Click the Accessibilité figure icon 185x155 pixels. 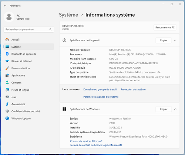point(7,104)
